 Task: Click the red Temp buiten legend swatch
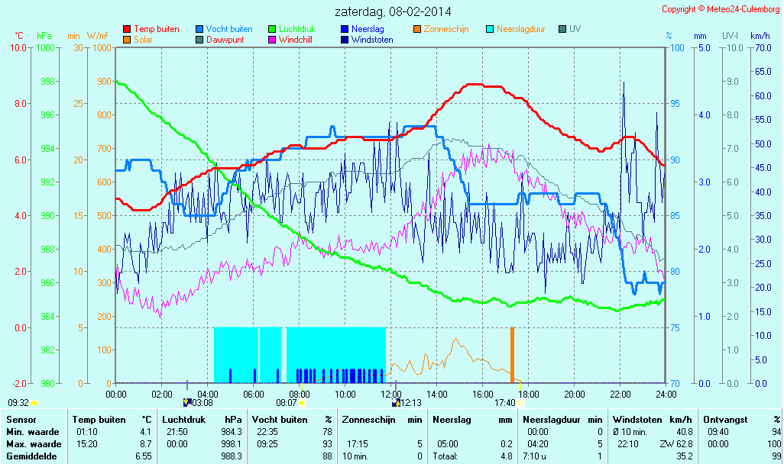pyautogui.click(x=127, y=29)
